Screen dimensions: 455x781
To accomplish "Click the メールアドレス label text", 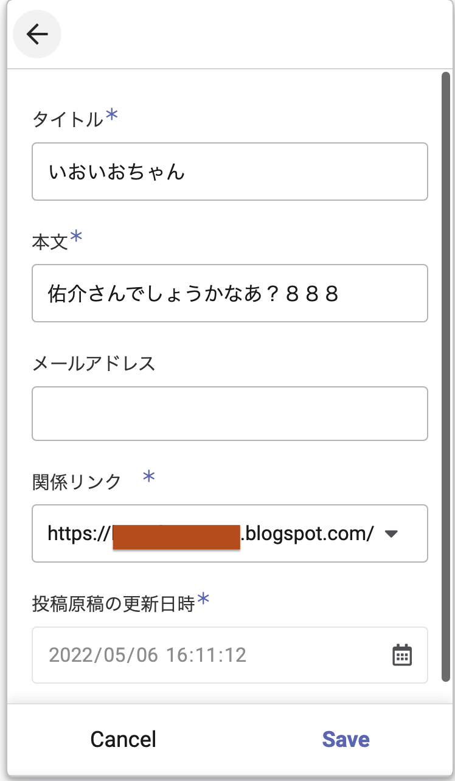I will click(x=94, y=364).
